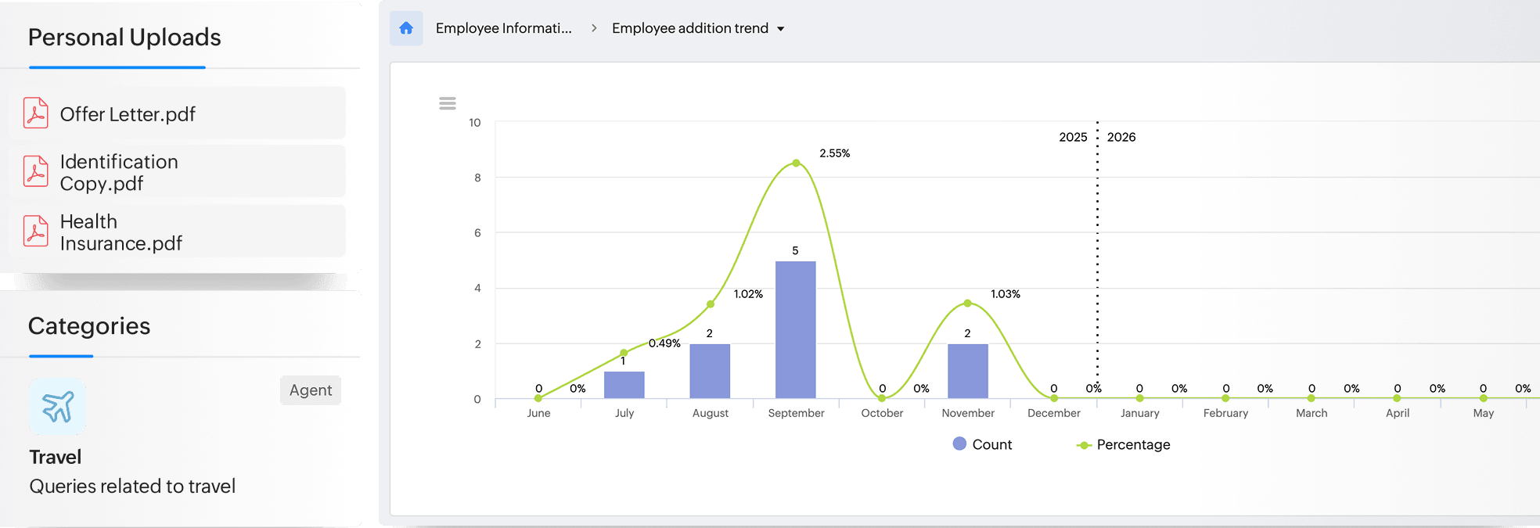Open the chart hamburger menu icon
This screenshot has height=528, width=1540.
(x=448, y=103)
